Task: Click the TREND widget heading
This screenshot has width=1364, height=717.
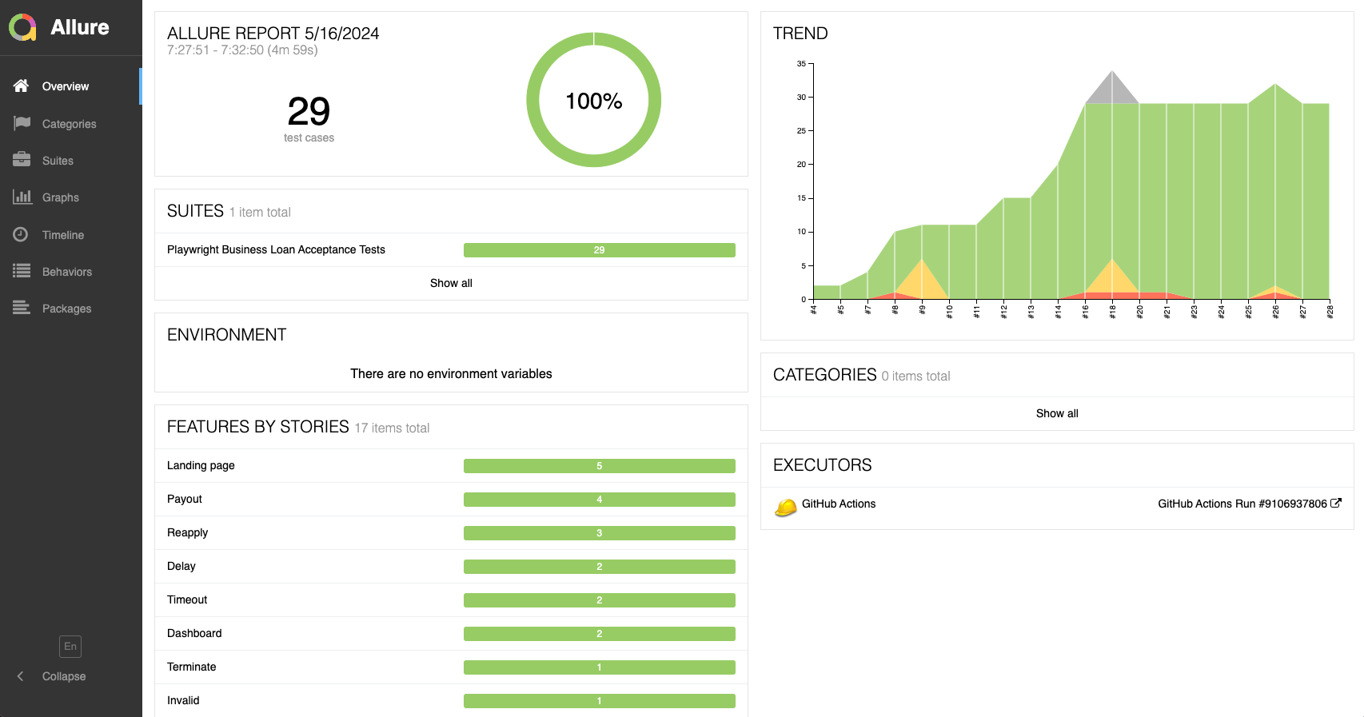Action: 800,34
